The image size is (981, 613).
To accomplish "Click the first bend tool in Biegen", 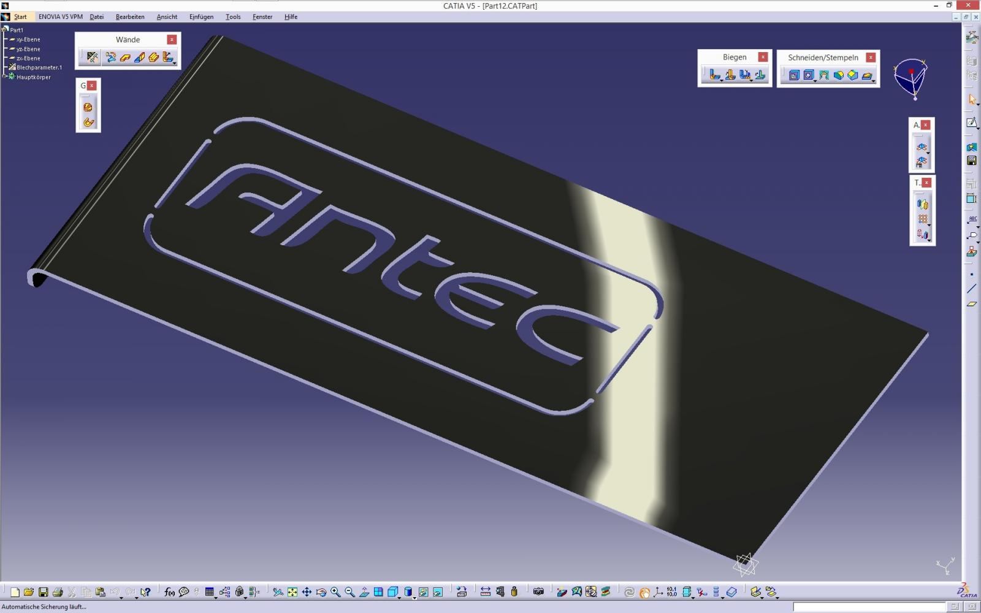I will (714, 75).
